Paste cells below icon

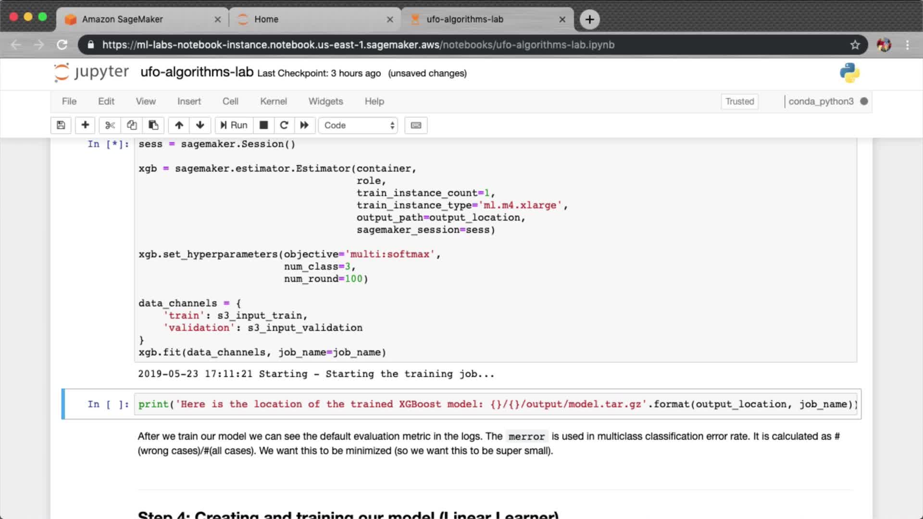153,125
